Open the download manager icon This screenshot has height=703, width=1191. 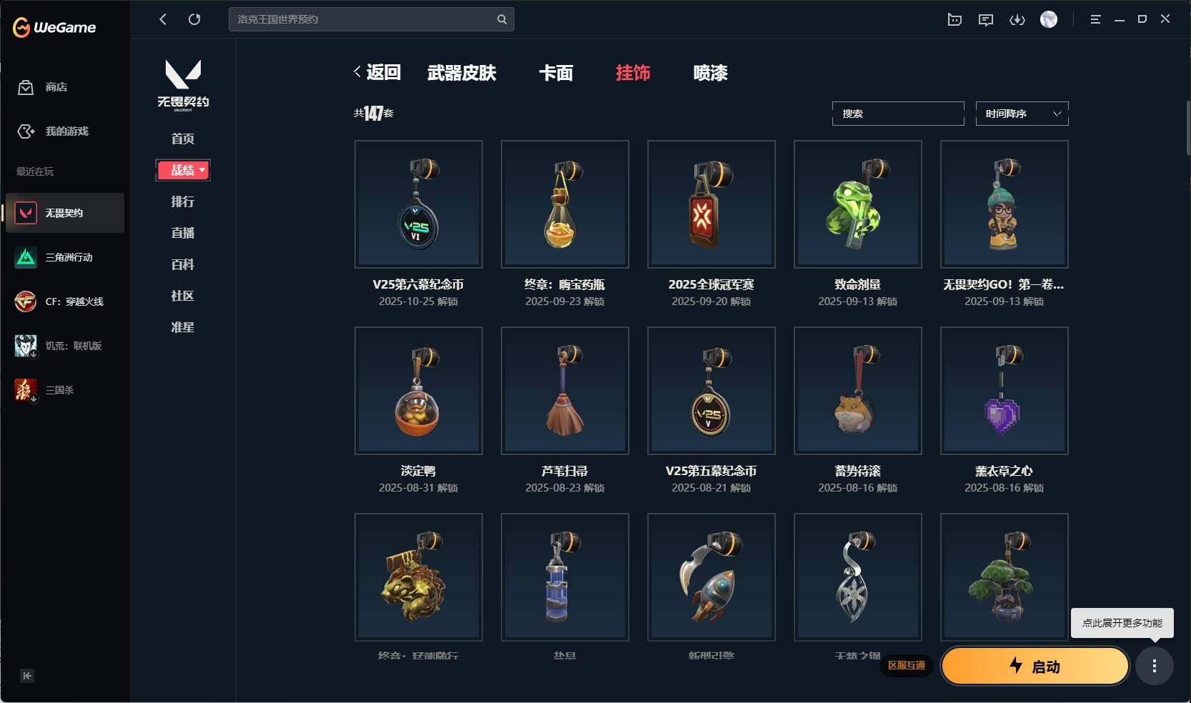(x=1017, y=19)
